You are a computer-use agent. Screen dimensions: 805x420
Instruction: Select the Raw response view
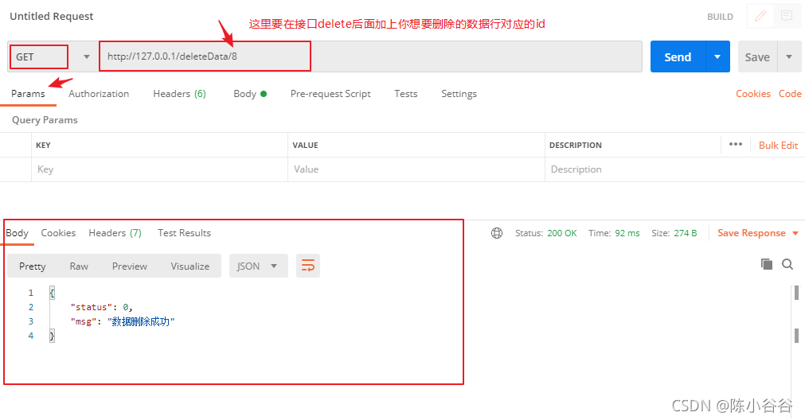[x=79, y=266]
